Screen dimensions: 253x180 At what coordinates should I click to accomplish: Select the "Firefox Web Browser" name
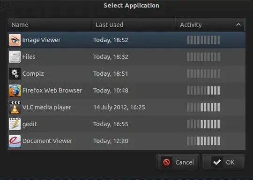coord(52,91)
